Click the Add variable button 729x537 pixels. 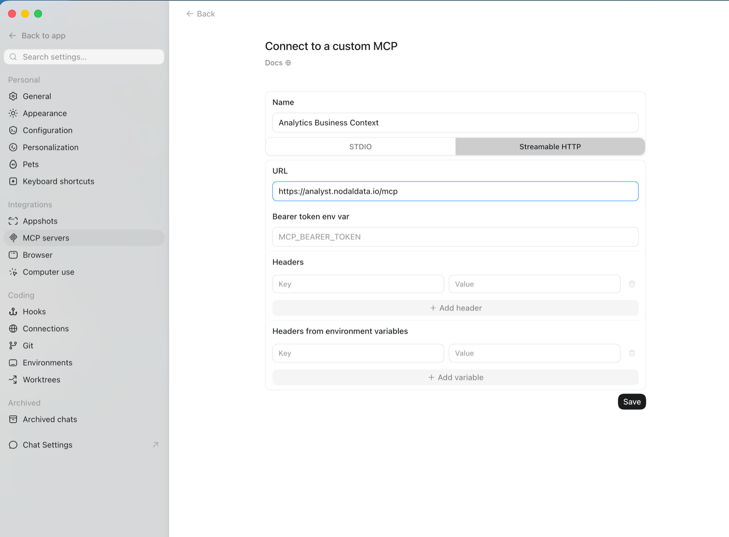click(456, 377)
